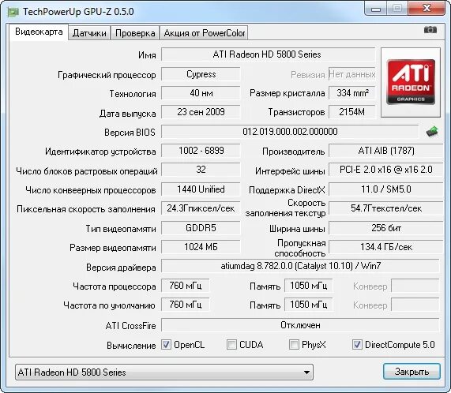The width and height of the screenshot is (451, 393).
Task: Click the Нет данных revision field
Action: (352, 74)
